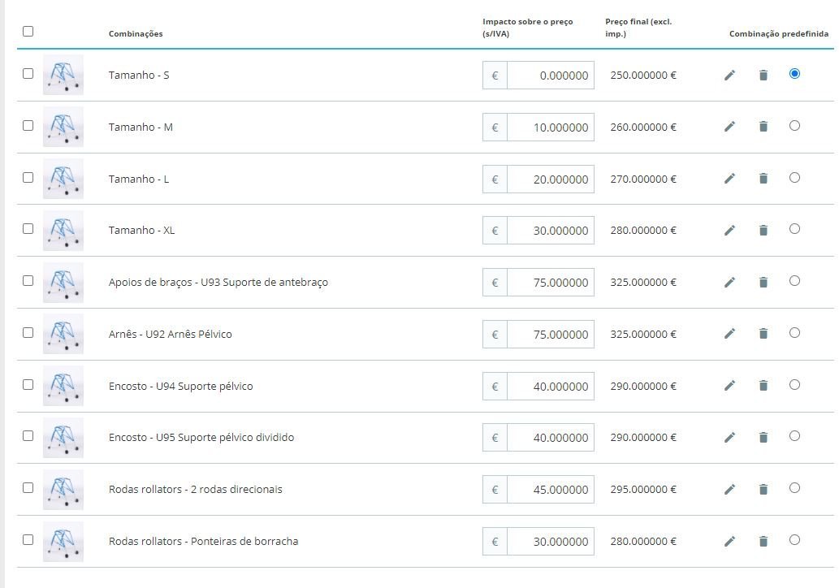The image size is (839, 588).
Task: Click the Tamanho - M price impact field
Action: pos(551,128)
